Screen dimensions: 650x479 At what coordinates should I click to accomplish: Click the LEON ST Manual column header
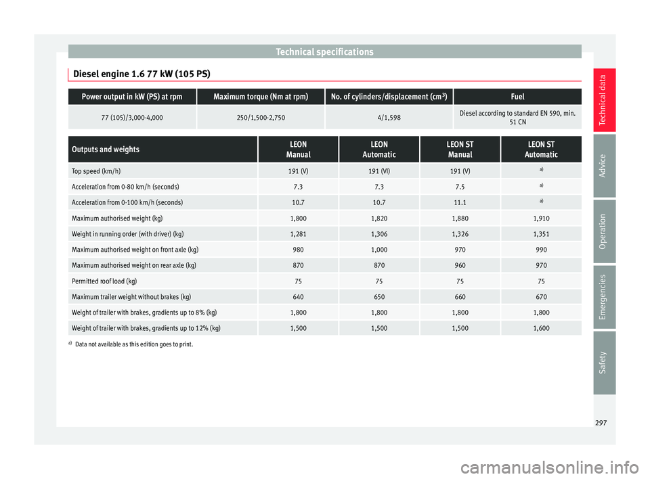coord(460,149)
